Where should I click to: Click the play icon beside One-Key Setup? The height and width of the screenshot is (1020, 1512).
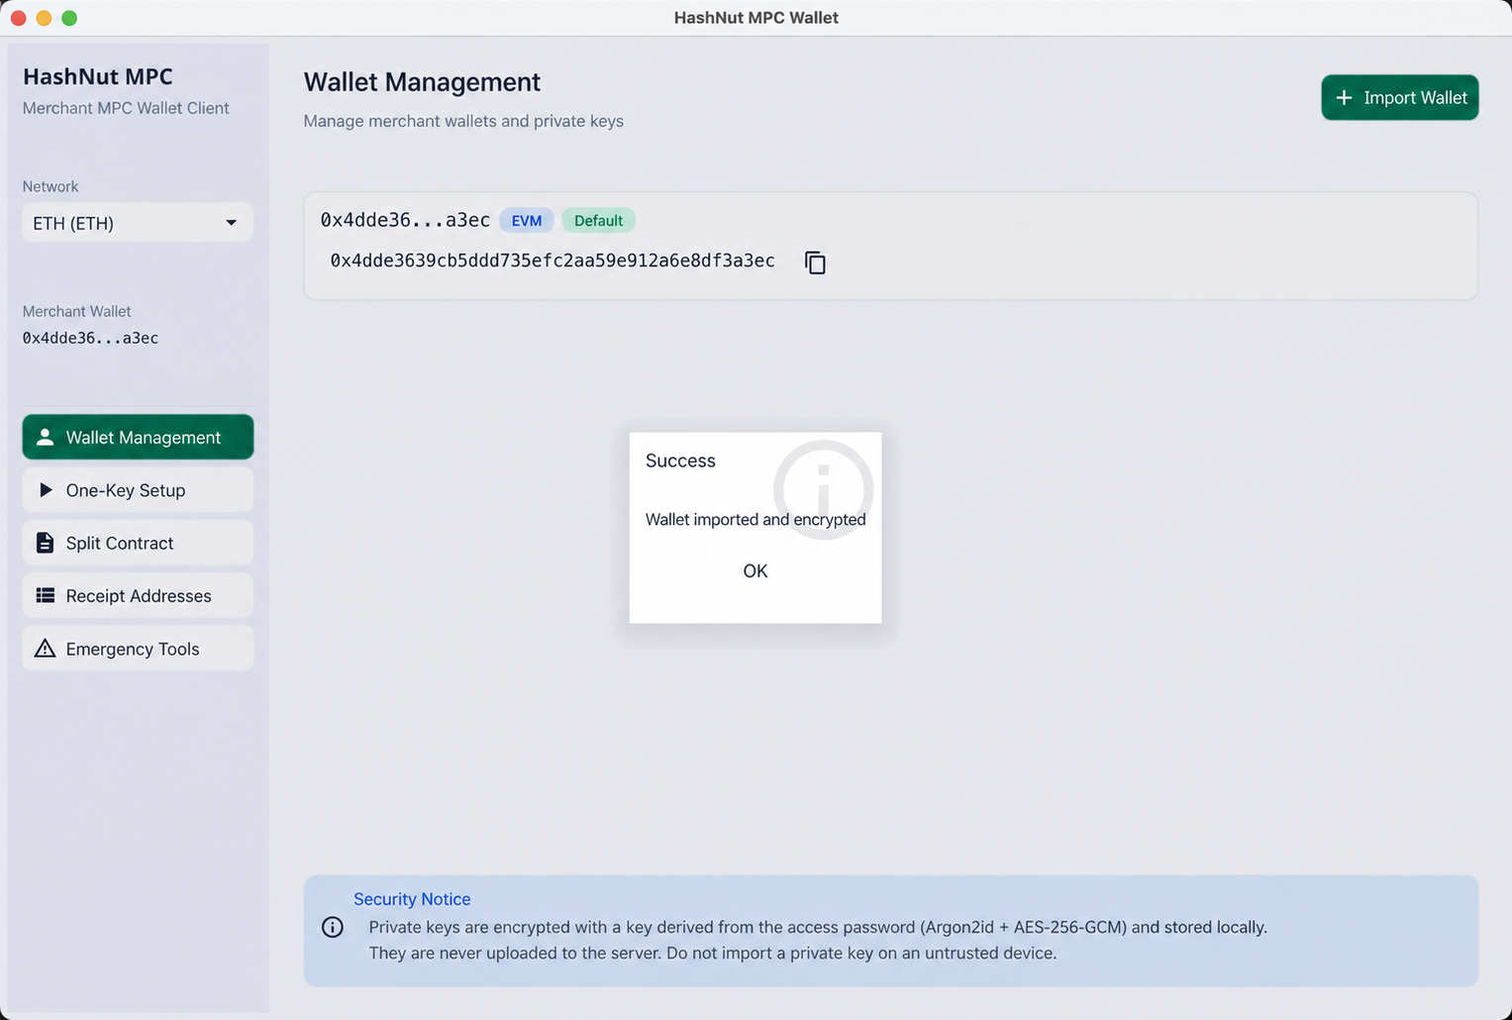point(46,490)
